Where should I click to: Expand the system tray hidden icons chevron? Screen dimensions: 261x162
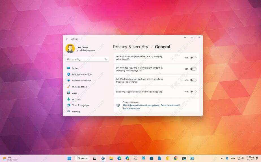coord(222,158)
